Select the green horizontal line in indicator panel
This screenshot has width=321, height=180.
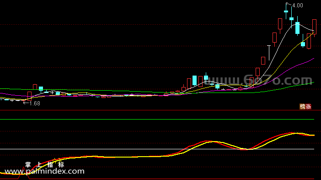[157, 119]
